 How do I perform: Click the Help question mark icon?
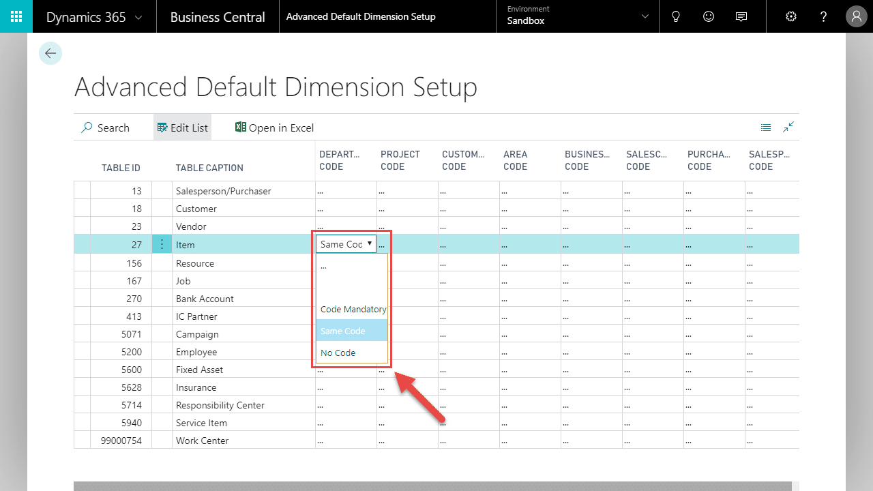(x=823, y=16)
